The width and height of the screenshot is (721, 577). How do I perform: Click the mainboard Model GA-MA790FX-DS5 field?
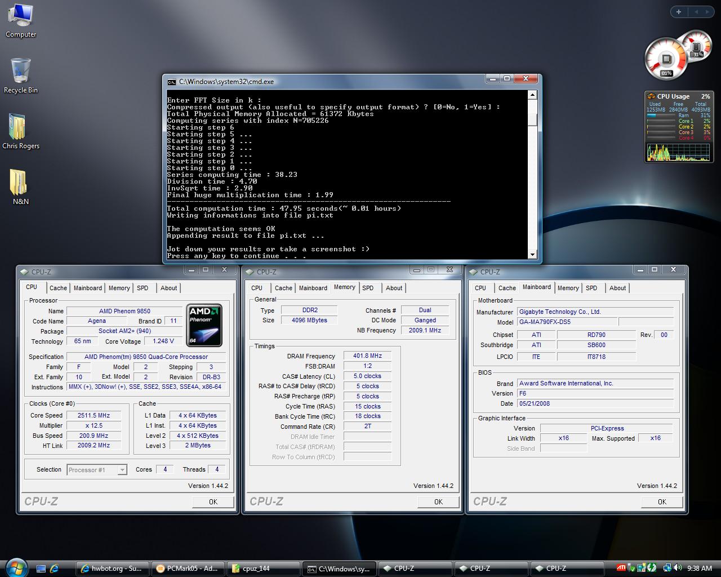pyautogui.click(x=567, y=322)
